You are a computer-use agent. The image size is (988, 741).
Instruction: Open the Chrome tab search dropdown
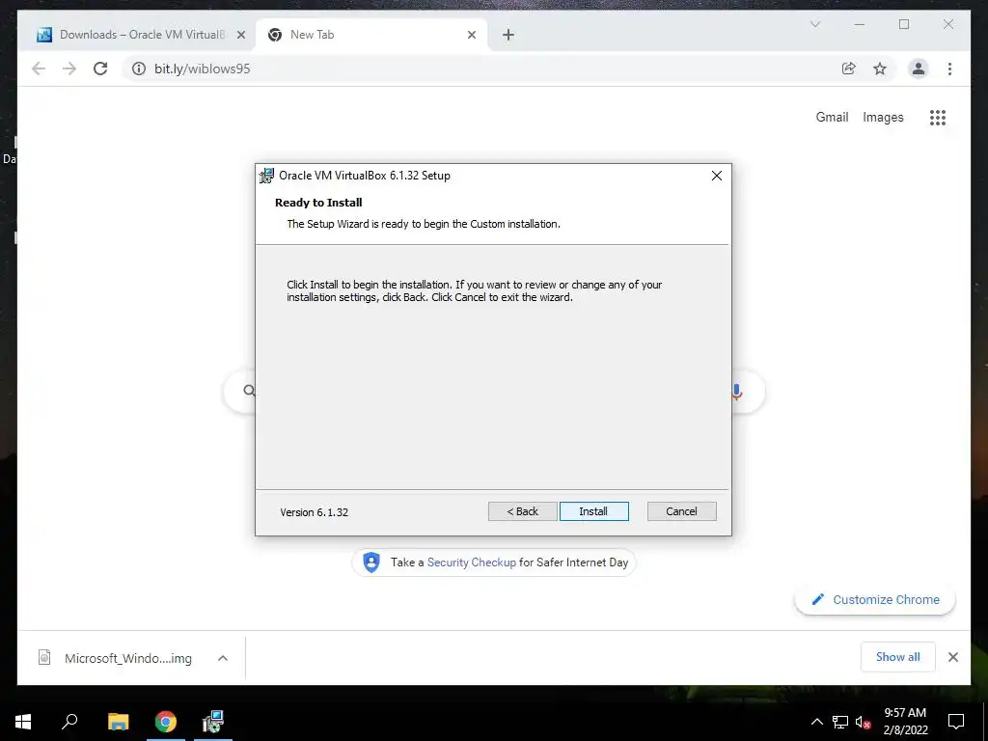(x=814, y=24)
